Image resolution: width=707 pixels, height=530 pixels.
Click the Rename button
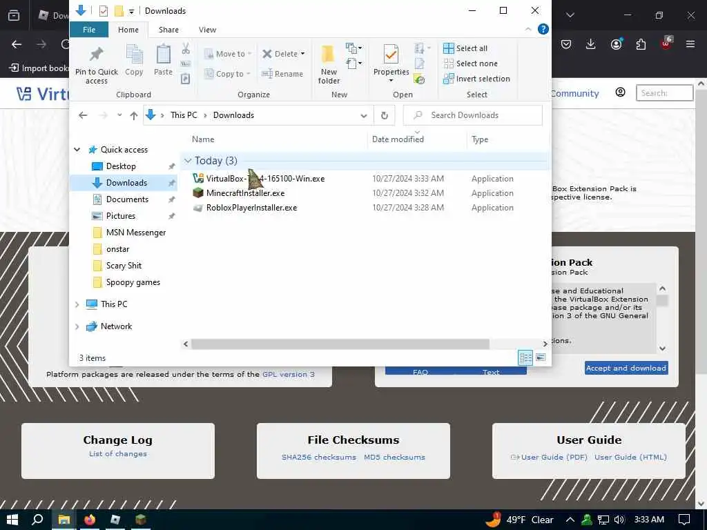tap(282, 73)
